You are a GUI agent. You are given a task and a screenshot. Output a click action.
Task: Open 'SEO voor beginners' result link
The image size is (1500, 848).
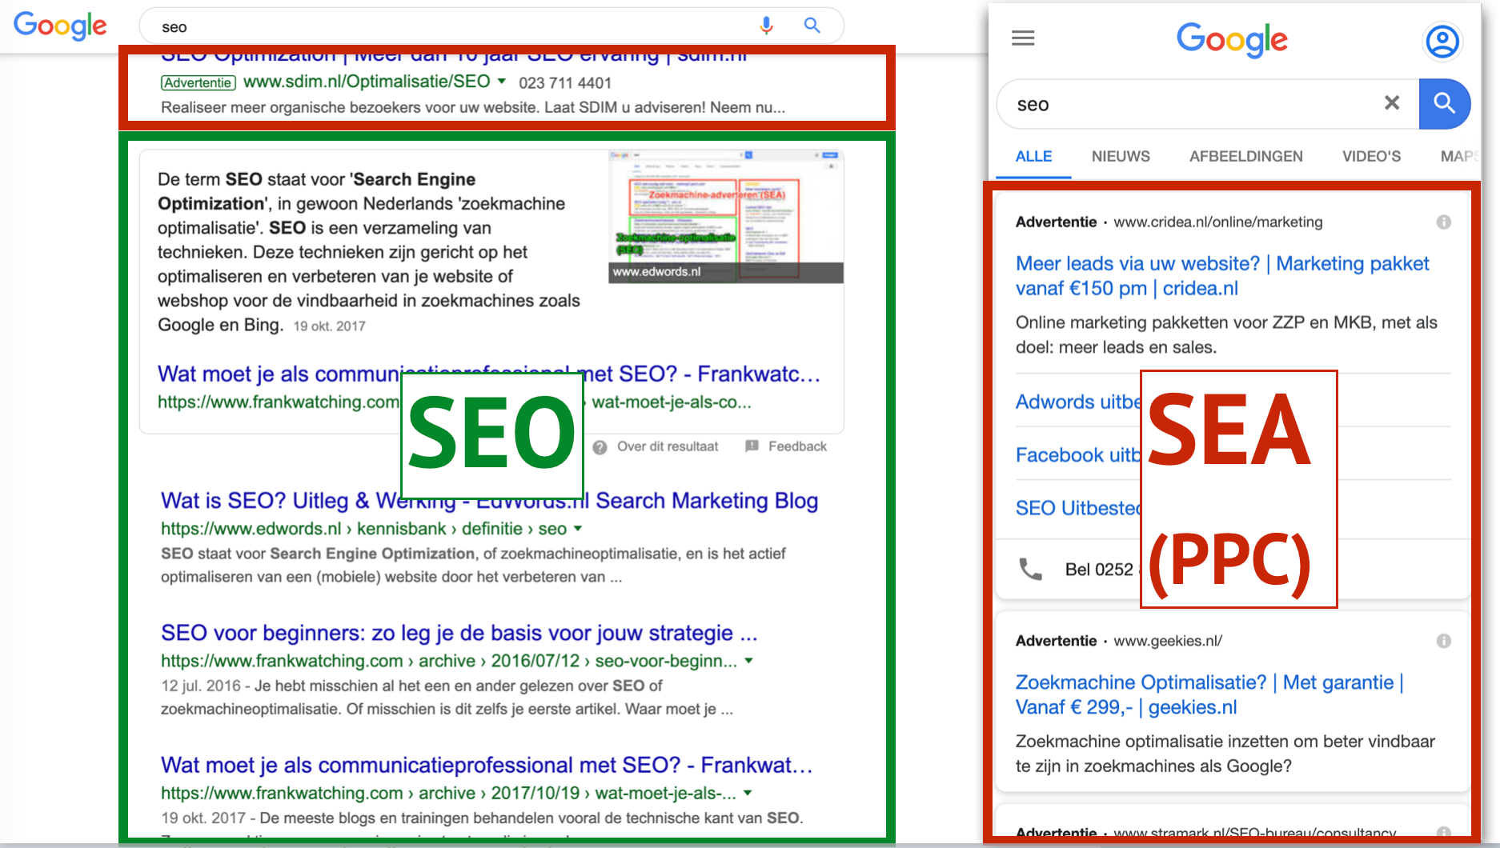pos(459,633)
